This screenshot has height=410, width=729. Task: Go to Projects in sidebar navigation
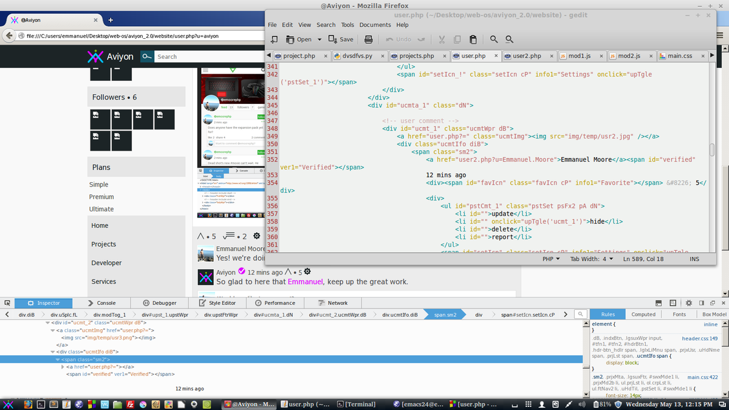tap(104, 244)
